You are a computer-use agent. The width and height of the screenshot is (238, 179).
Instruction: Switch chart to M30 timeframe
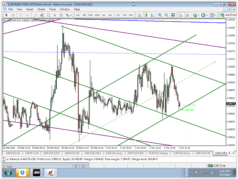[x=97, y=15]
